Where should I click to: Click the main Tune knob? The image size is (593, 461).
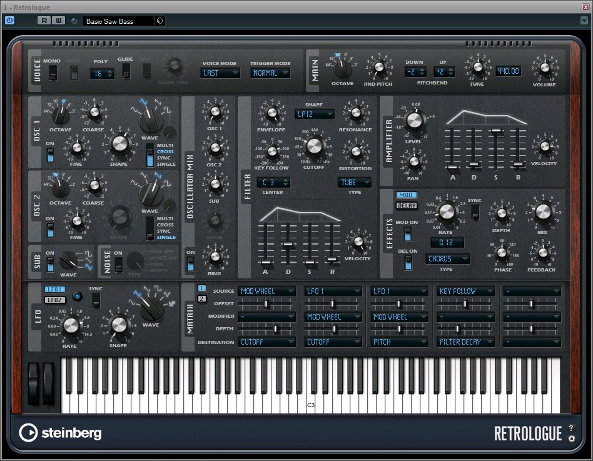click(x=478, y=67)
